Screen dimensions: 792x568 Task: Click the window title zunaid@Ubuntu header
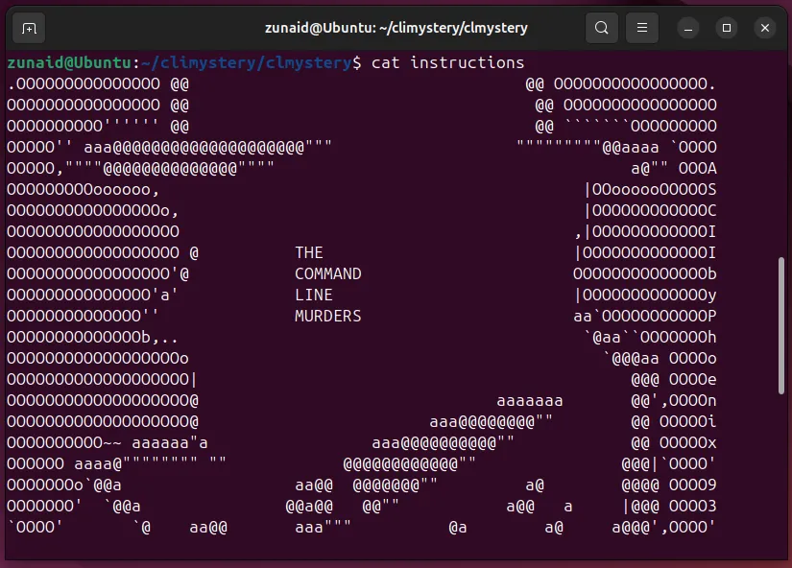[x=396, y=28]
